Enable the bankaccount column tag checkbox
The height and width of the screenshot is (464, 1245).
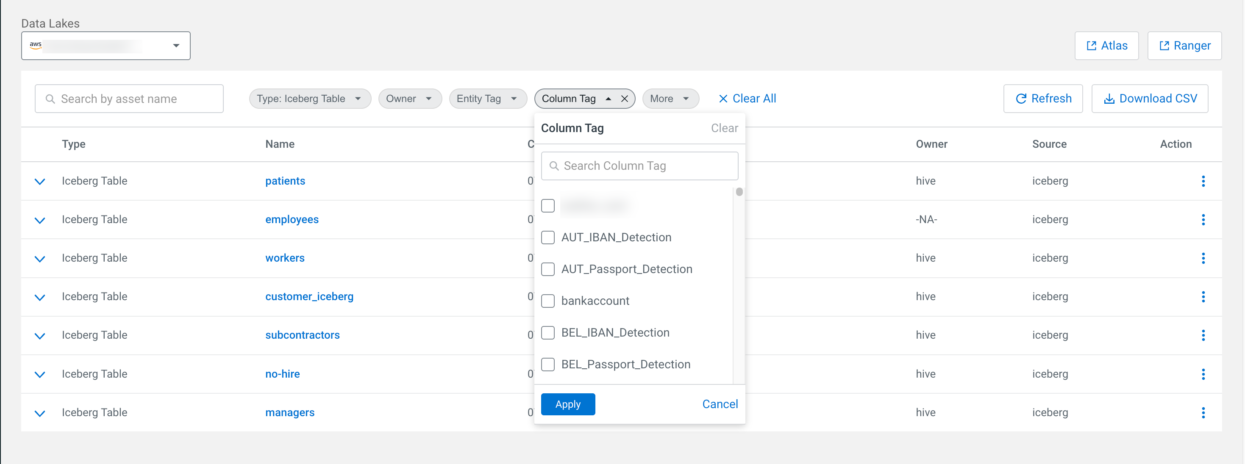[x=547, y=301]
